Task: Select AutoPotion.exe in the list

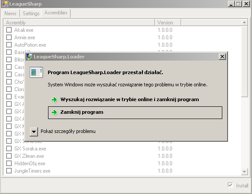Action: [30, 45]
